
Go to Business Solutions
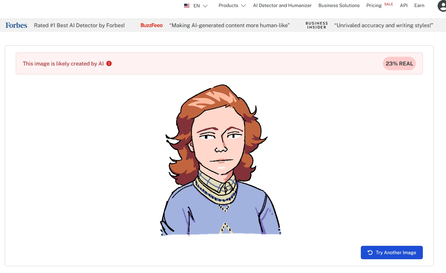(339, 6)
